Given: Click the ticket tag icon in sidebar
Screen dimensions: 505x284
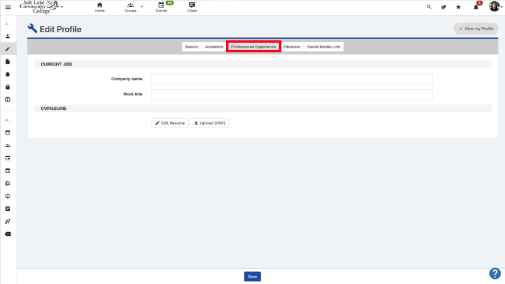Looking at the screenshot, I should 8,234.
